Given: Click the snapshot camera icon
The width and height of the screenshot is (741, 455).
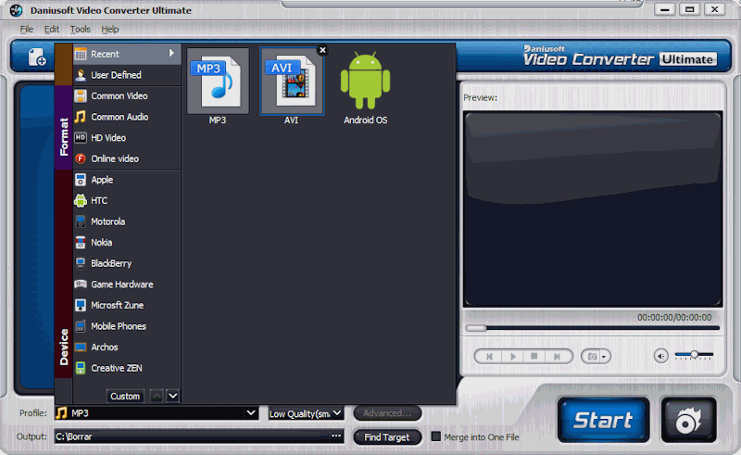Looking at the screenshot, I should pos(592,356).
